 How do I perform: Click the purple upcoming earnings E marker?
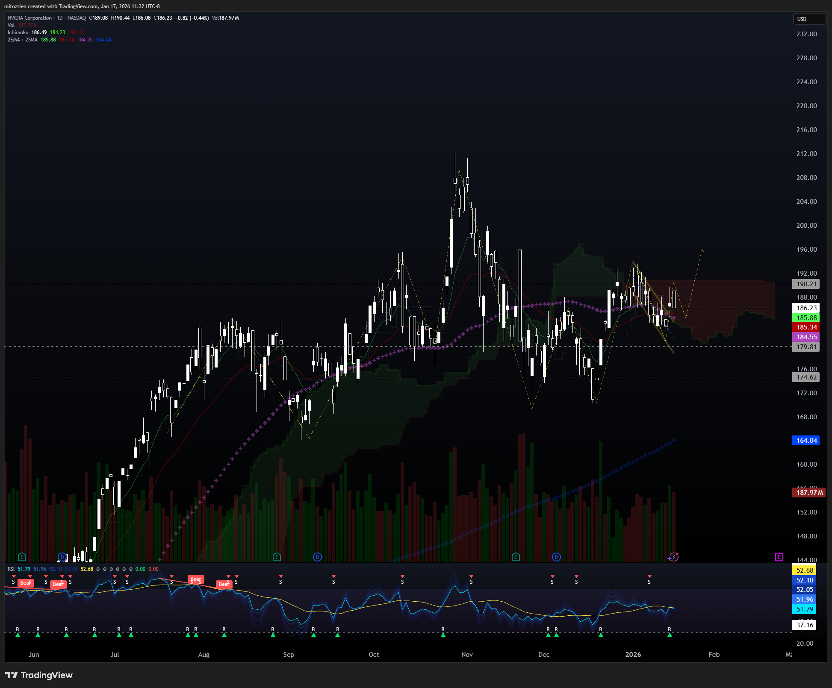pos(779,557)
